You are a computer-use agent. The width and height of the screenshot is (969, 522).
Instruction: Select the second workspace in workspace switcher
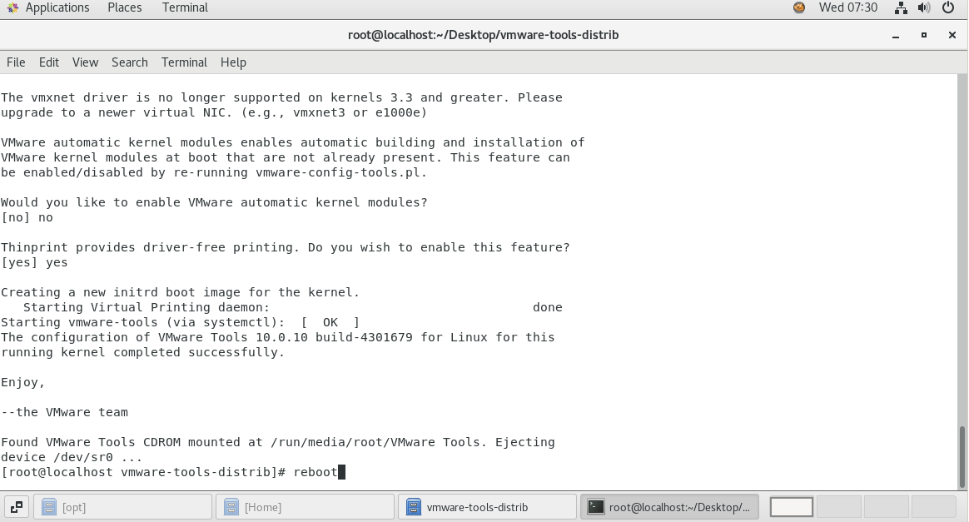pos(838,507)
